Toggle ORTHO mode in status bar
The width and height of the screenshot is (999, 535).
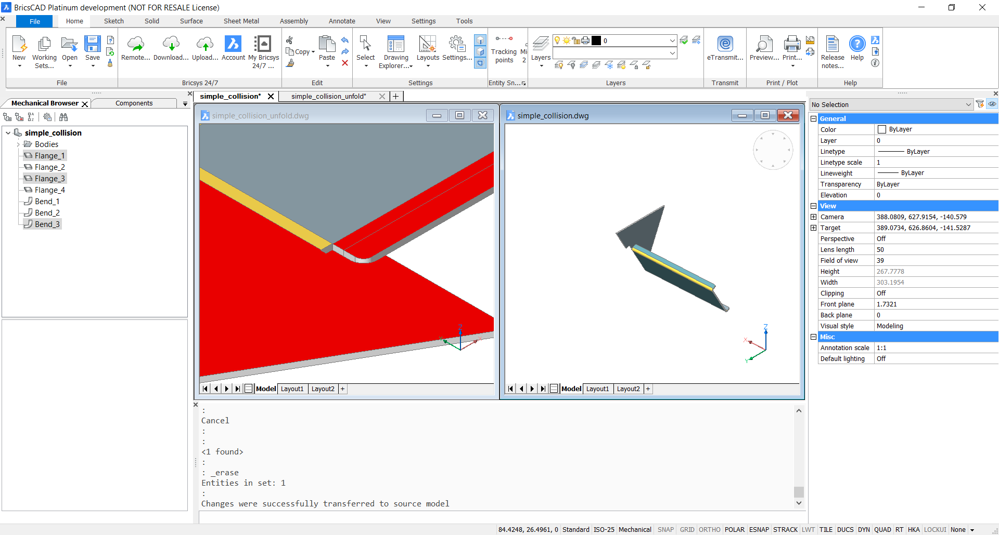(x=709, y=529)
